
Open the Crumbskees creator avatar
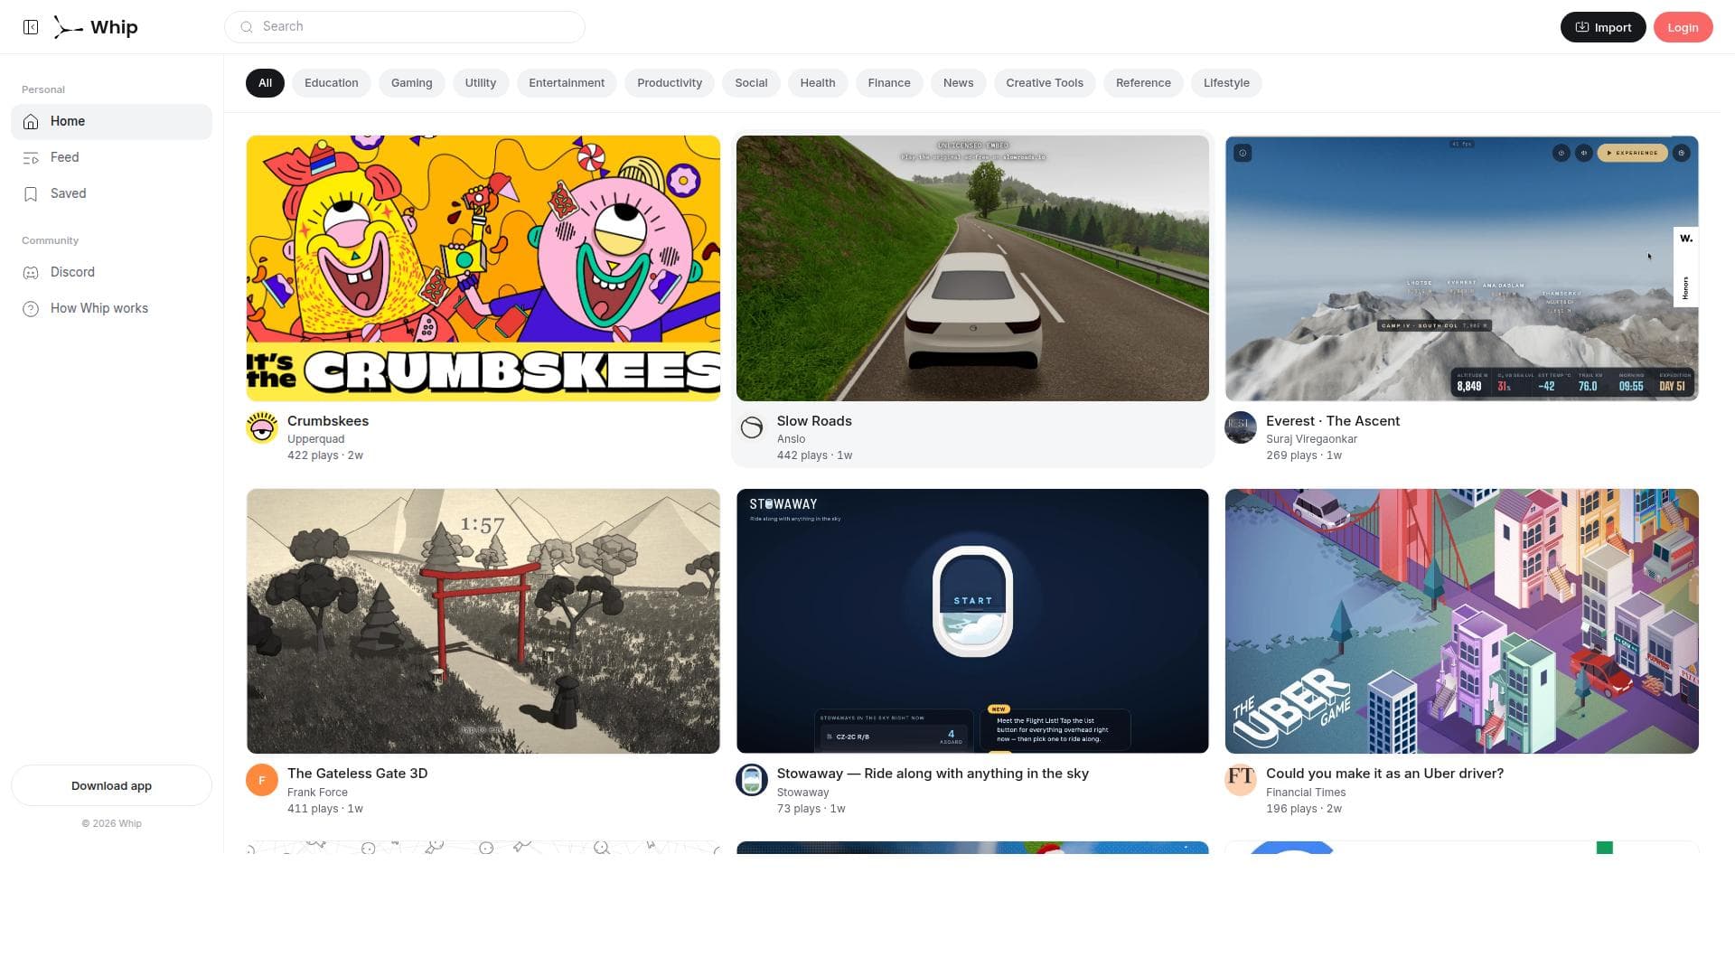coord(262,427)
